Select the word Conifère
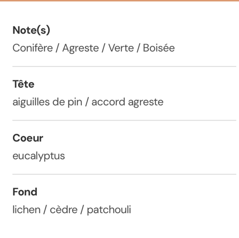Viewport: 239px width, 238px height. 32,48
